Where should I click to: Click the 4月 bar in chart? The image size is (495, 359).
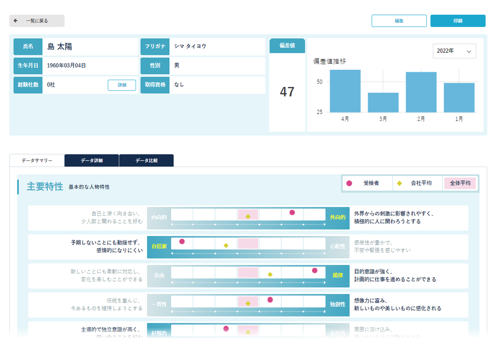(x=345, y=91)
